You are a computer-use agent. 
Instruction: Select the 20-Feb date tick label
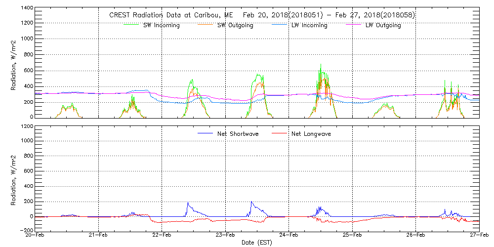(36, 235)
